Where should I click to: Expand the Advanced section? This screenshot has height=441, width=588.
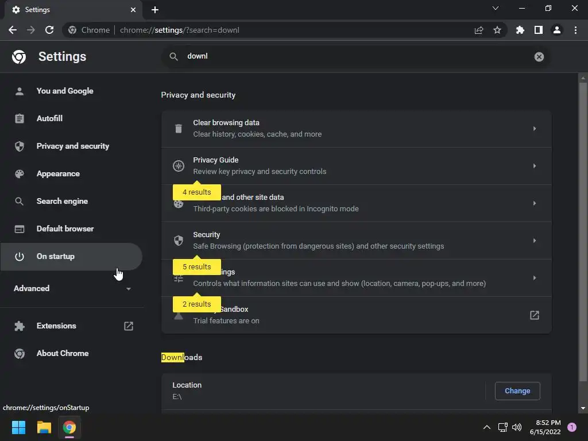(x=71, y=288)
